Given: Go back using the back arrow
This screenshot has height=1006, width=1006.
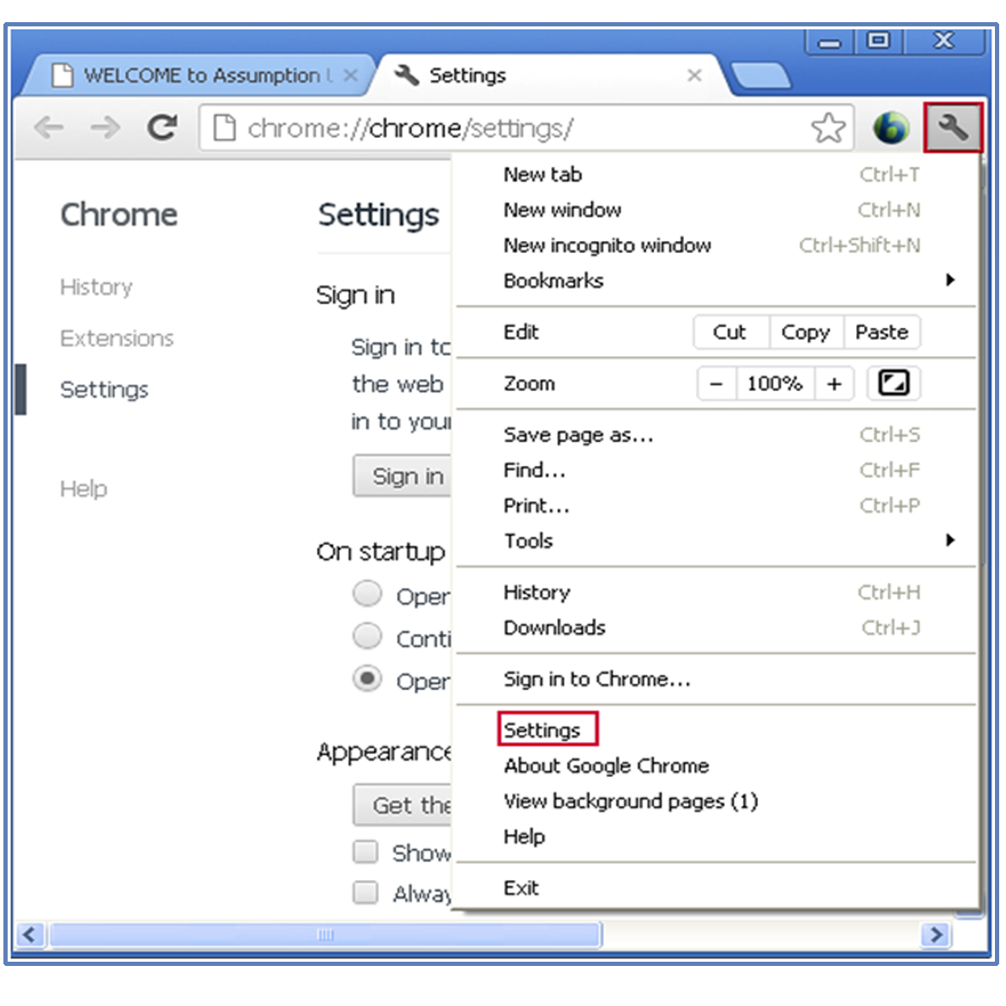Looking at the screenshot, I should pyautogui.click(x=49, y=128).
